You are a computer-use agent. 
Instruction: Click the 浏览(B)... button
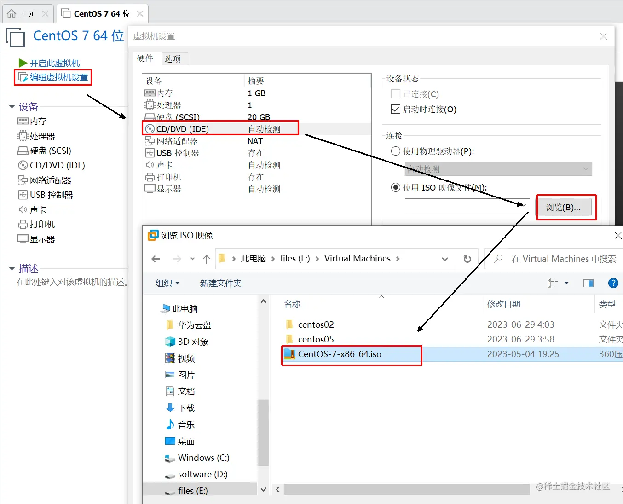click(x=564, y=207)
